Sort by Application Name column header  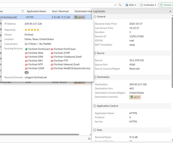click(x=36, y=11)
